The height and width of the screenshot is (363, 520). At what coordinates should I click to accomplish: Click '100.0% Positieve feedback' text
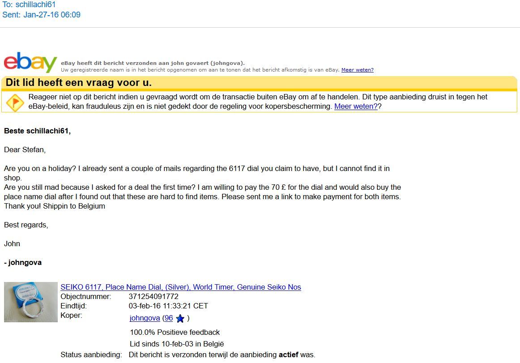[x=175, y=333]
